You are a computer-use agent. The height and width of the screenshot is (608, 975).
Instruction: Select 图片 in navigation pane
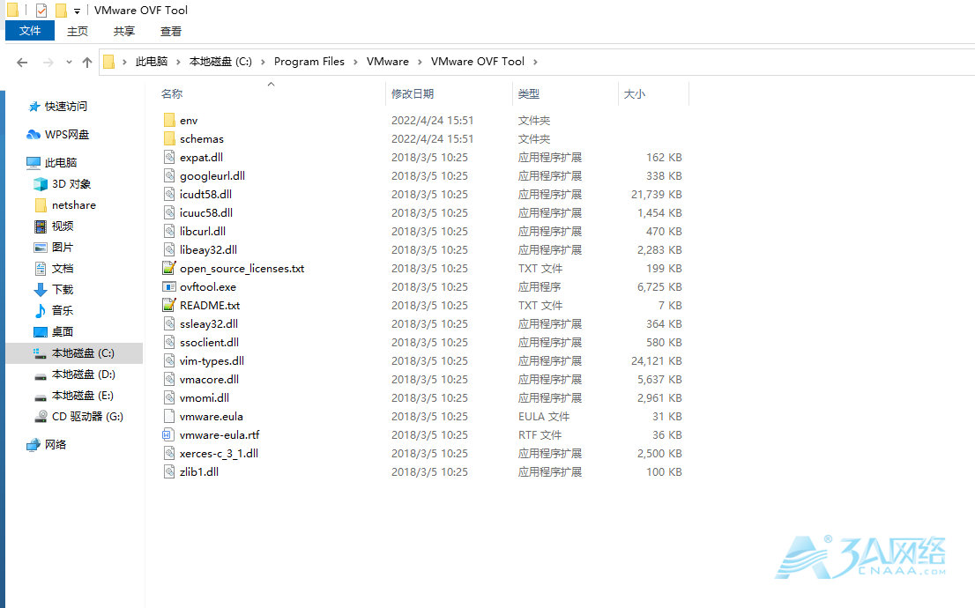click(63, 248)
